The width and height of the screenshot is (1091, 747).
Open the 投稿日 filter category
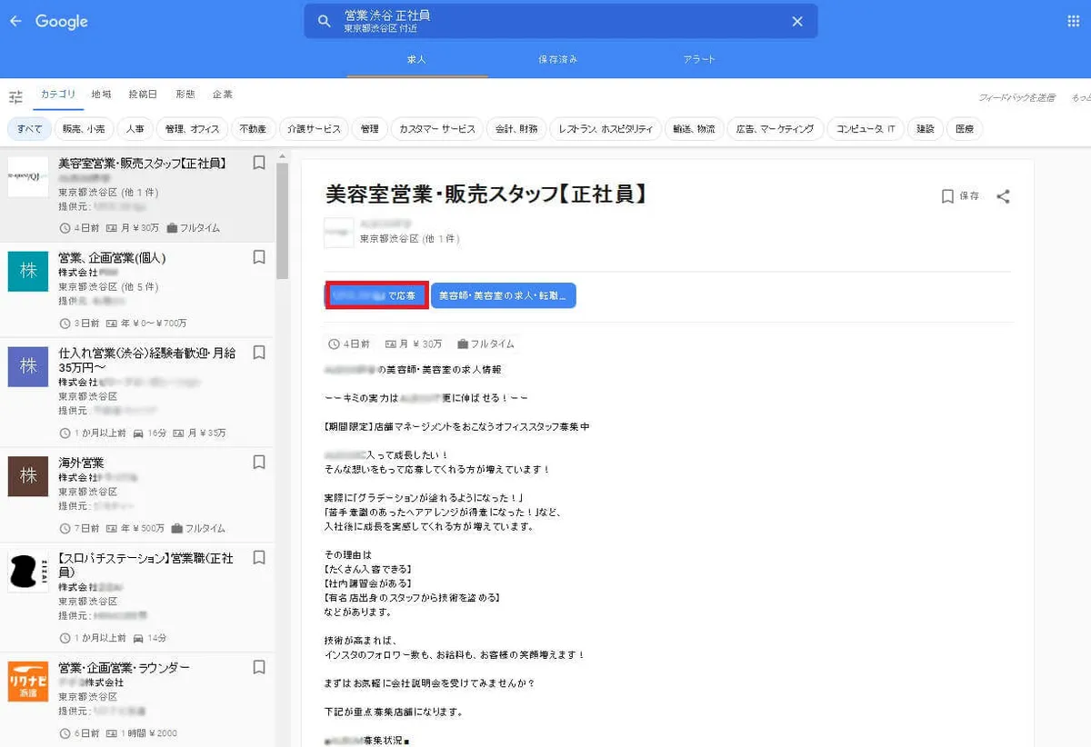[143, 95]
